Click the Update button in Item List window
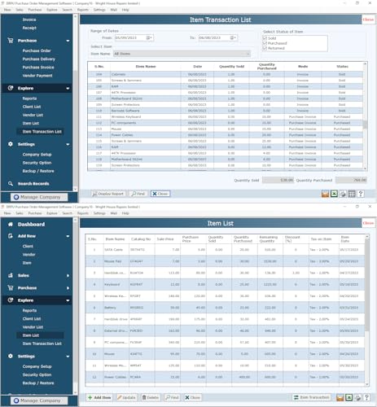The width and height of the screenshot is (377, 407). coord(126,397)
